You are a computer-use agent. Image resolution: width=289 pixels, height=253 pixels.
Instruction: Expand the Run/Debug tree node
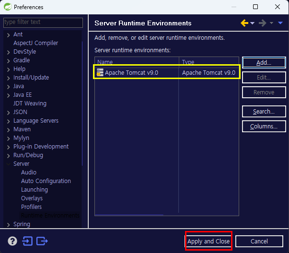(8, 156)
